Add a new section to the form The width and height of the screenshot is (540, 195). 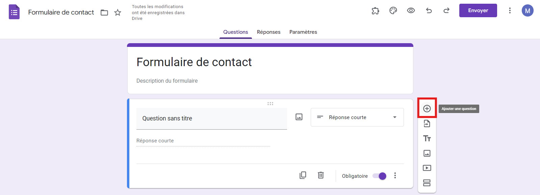(427, 183)
